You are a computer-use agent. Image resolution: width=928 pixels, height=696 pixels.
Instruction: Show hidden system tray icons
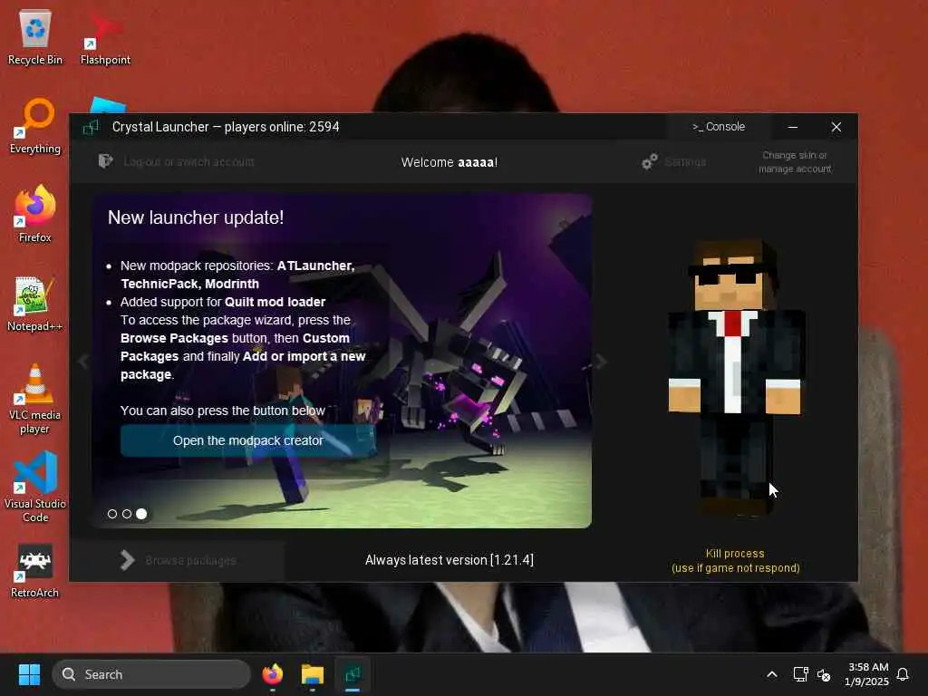(772, 674)
